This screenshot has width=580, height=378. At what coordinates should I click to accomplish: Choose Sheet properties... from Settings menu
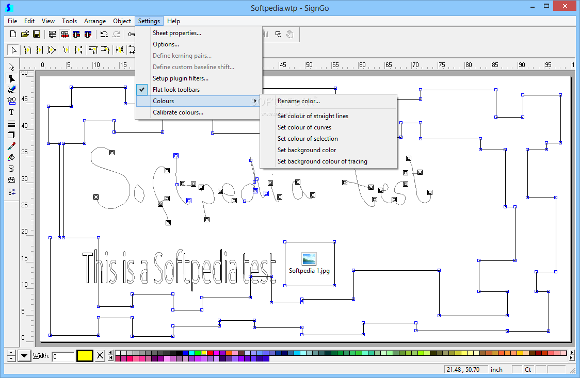point(199,33)
